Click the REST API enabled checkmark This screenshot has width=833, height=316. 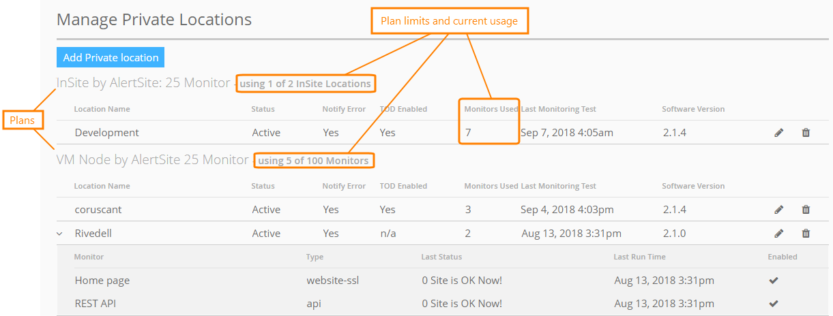[x=774, y=304]
